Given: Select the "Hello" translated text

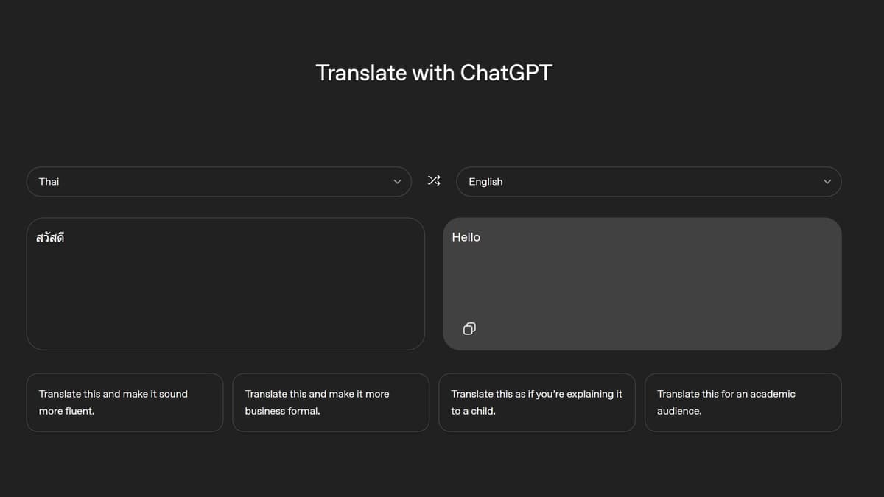Looking at the screenshot, I should pos(466,237).
